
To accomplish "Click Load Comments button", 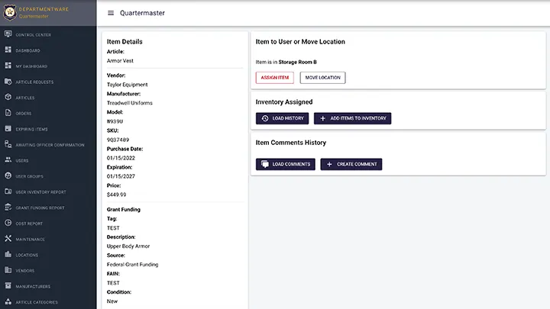I will pos(285,164).
